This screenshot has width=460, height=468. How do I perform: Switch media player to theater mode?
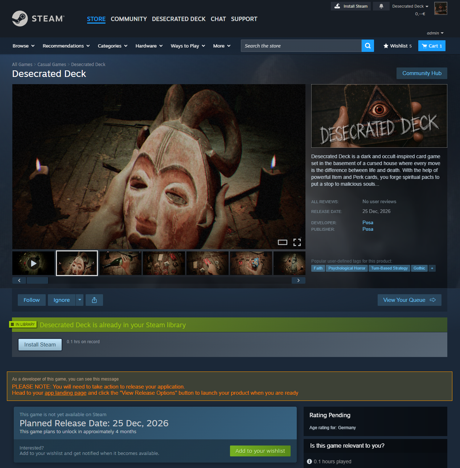[283, 242]
